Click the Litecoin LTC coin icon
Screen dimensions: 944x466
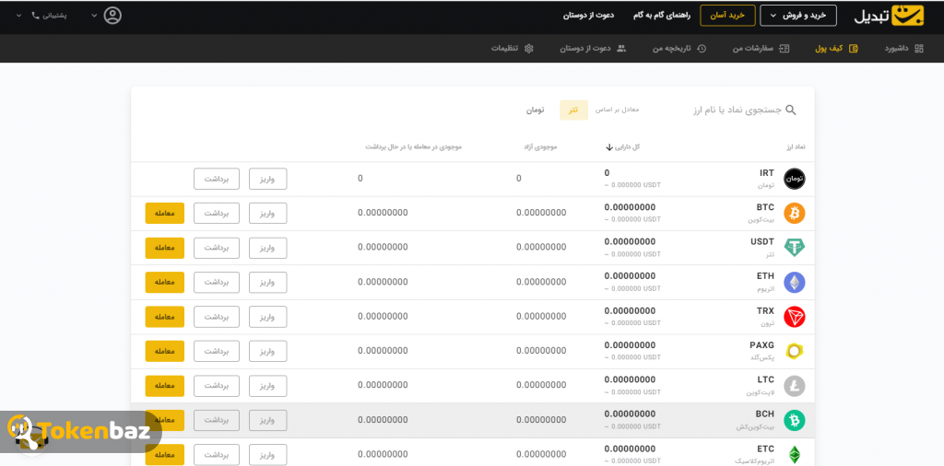tap(794, 386)
